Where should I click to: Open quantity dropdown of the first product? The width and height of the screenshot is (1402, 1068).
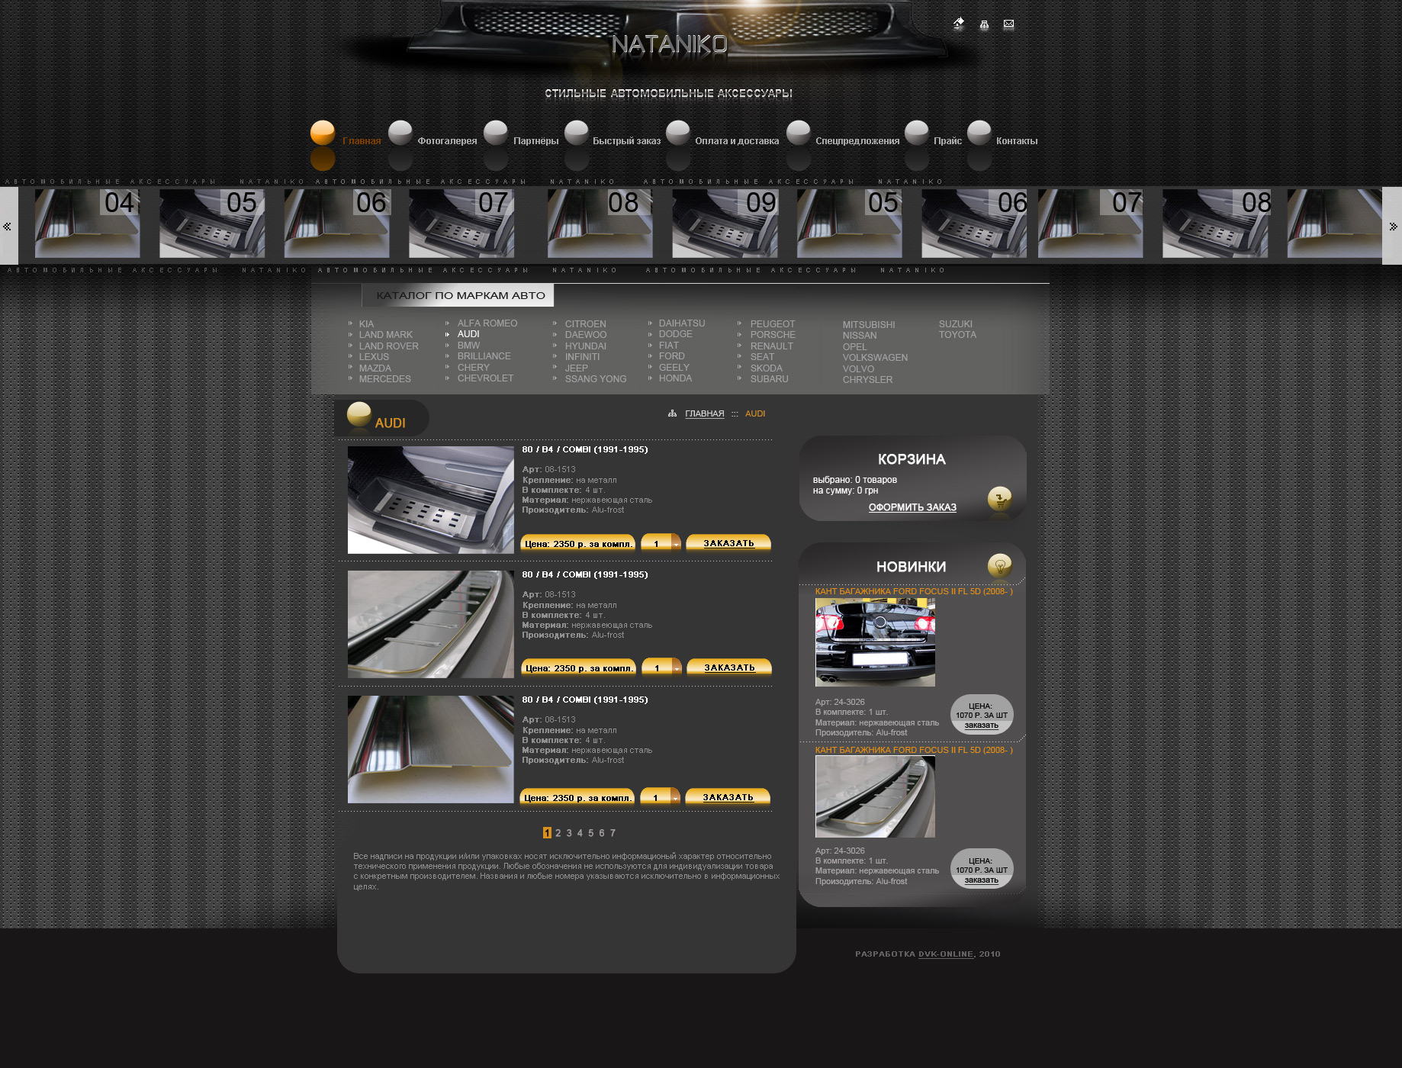pyautogui.click(x=676, y=543)
